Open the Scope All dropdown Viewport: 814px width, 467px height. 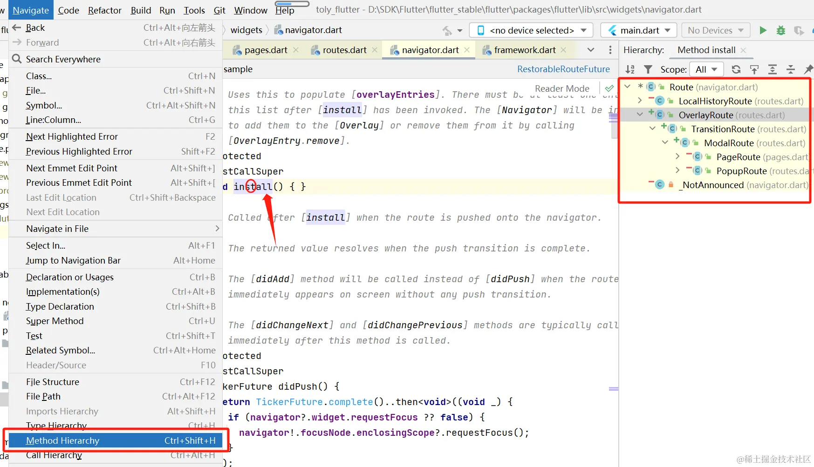click(x=706, y=69)
